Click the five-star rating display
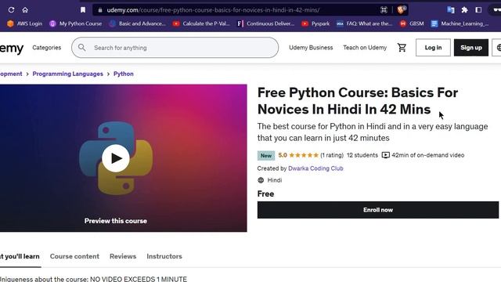This screenshot has height=282, width=501. pyautogui.click(x=304, y=155)
